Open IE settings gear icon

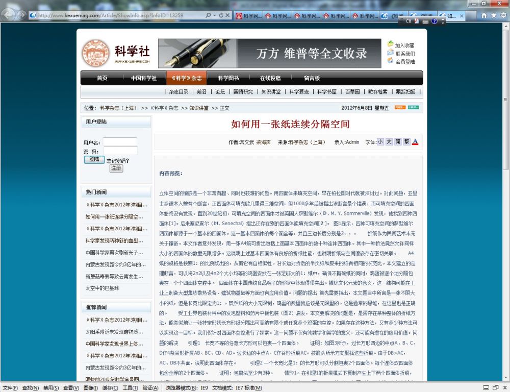pos(503,15)
